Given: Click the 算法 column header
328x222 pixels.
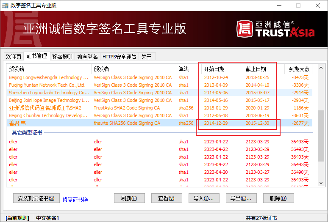Looking at the screenshot, I should pos(189,69).
